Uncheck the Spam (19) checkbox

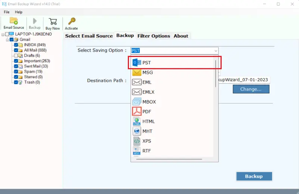[x=16, y=71]
